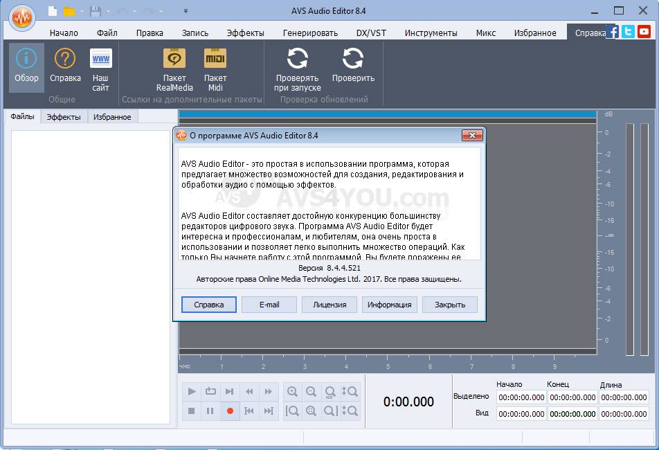Toggle loop playback button
This screenshot has width=659, height=450.
210,392
